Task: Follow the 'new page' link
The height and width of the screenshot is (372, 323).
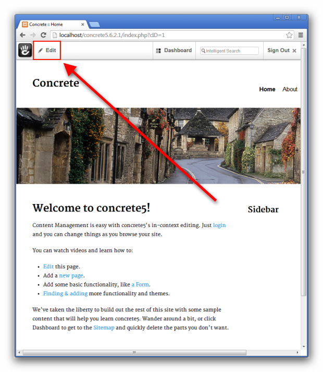Action: pos(71,275)
